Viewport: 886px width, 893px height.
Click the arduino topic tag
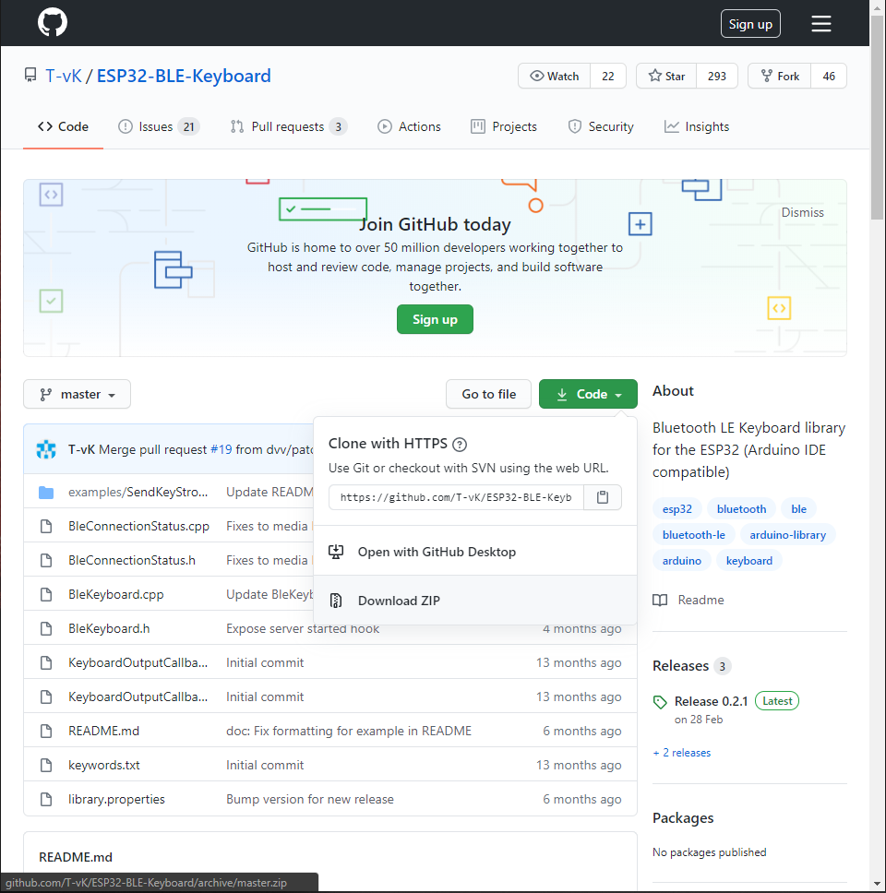click(681, 561)
